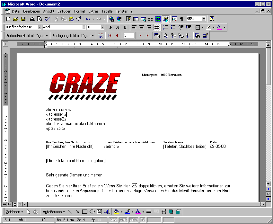
Task: Go to next mail merge record
Action: click(x=140, y=36)
